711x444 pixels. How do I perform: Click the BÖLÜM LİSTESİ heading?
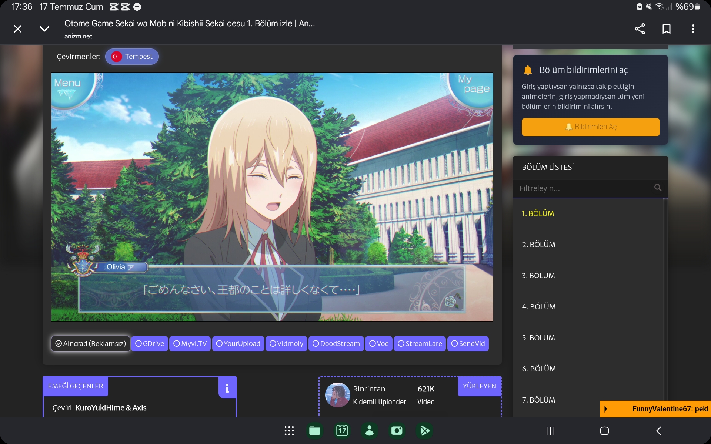(548, 167)
